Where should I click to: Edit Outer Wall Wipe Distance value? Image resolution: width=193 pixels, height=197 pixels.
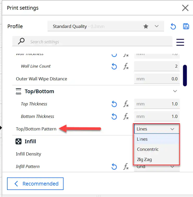(x=157, y=79)
